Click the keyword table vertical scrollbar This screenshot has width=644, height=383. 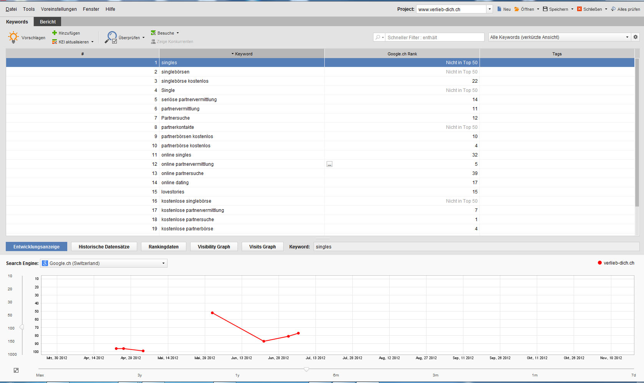(x=637, y=133)
